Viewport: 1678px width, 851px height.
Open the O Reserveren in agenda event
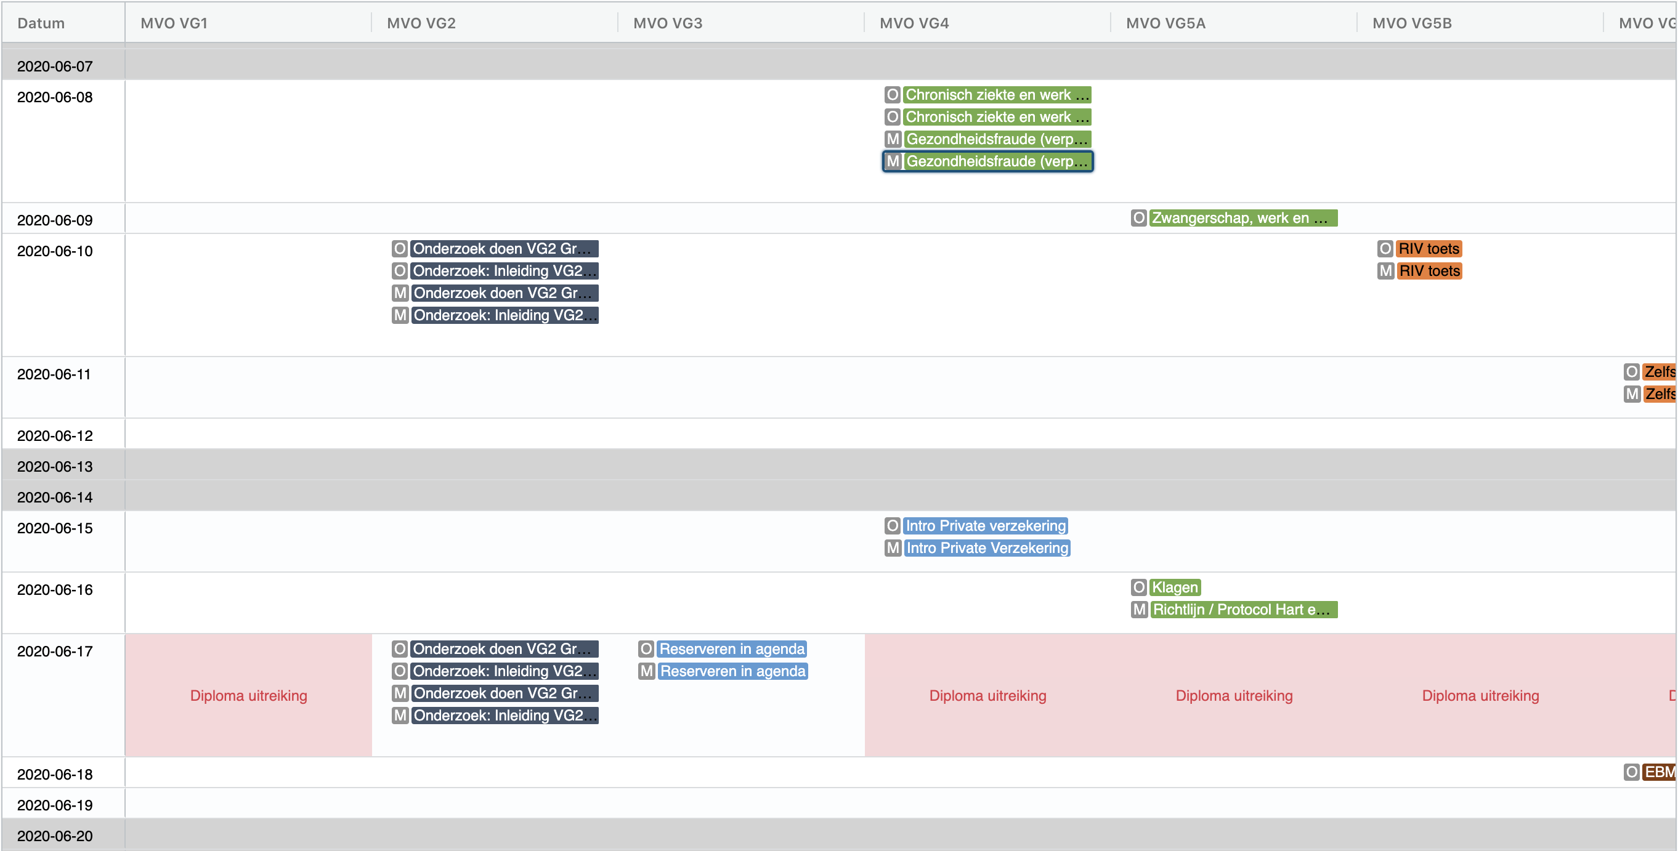723,649
